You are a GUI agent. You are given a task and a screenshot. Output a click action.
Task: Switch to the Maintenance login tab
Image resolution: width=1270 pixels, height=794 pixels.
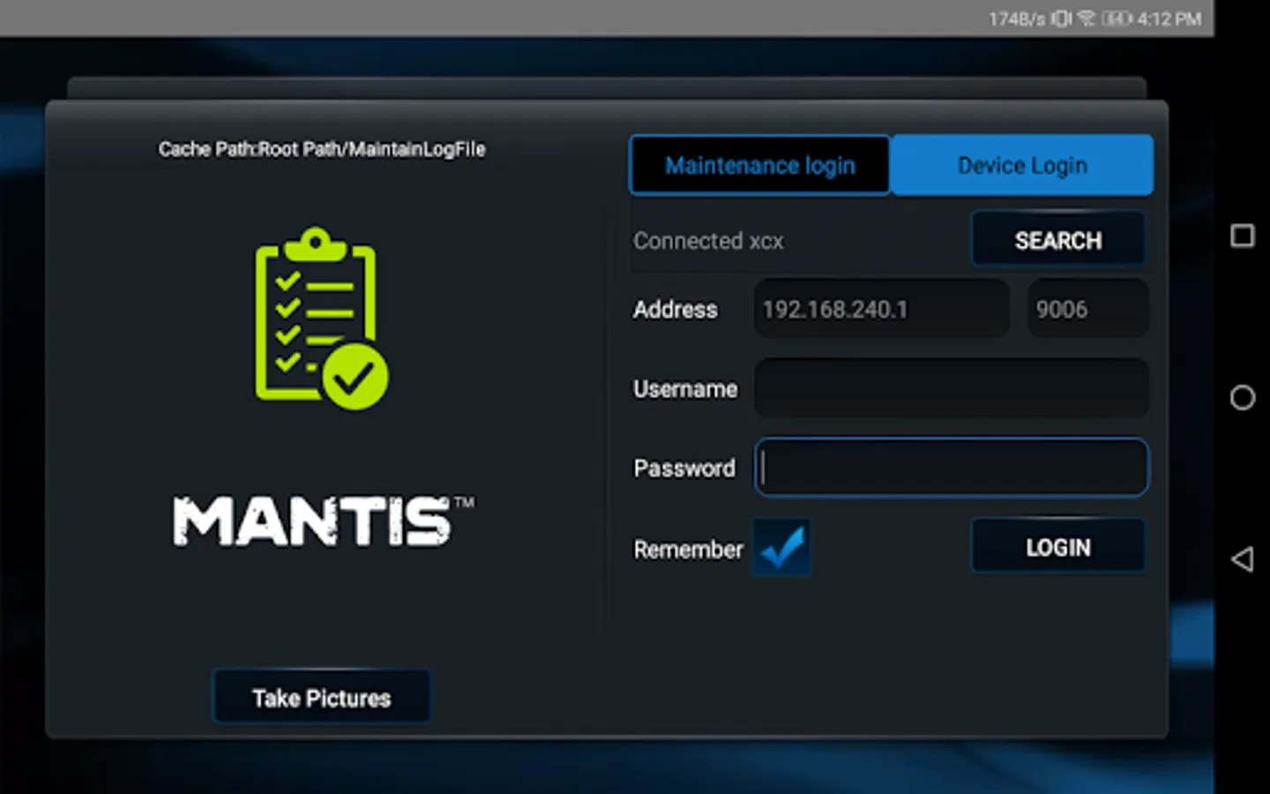point(759,165)
